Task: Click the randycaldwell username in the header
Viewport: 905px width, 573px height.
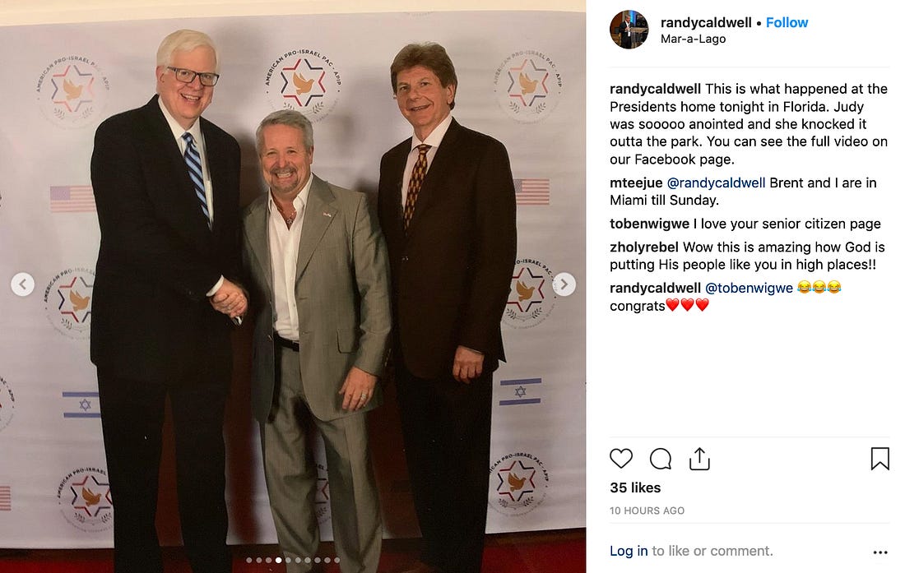Action: [x=706, y=22]
